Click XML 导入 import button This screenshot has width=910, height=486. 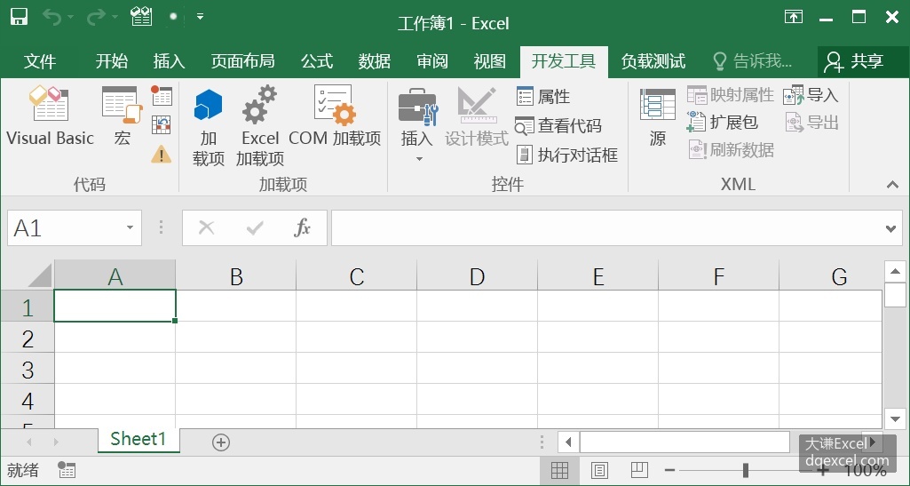(811, 95)
